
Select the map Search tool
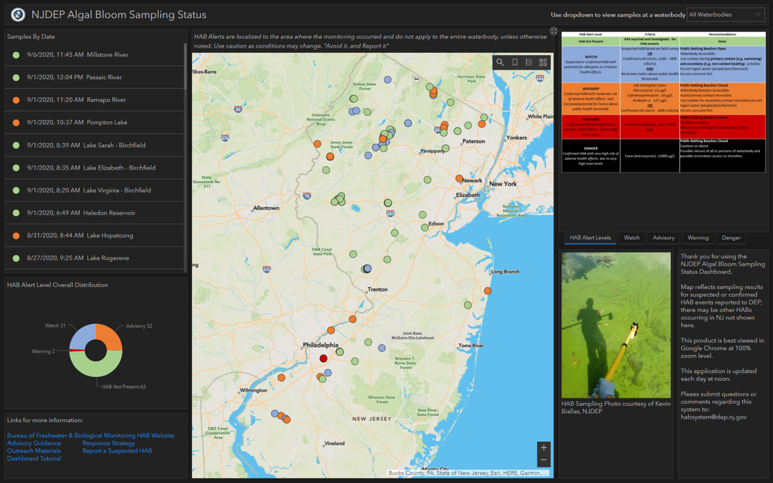[x=500, y=62]
